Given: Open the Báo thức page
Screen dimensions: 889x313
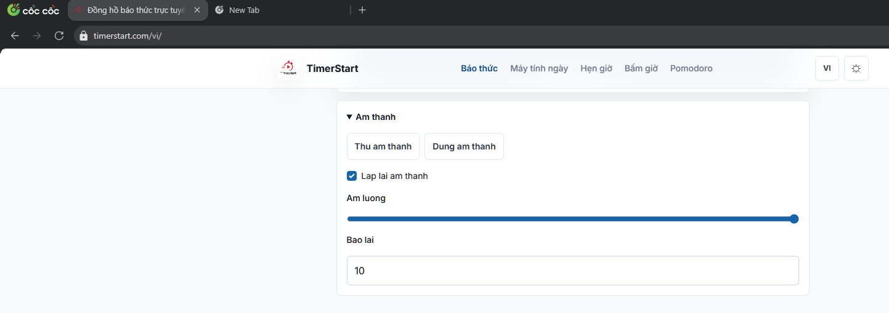Looking at the screenshot, I should [x=479, y=68].
